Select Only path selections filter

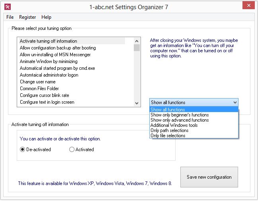coord(170,130)
